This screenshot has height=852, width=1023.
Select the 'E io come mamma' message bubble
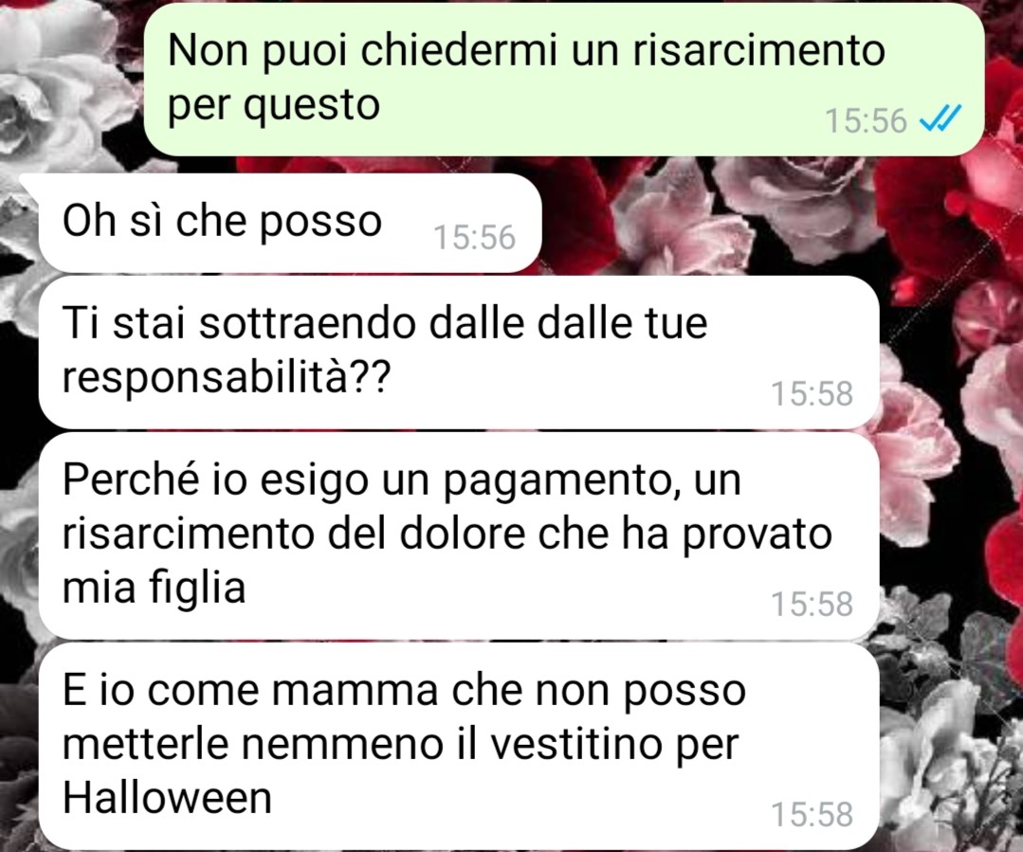[x=459, y=746]
